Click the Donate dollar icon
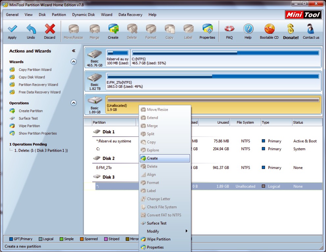The image size is (326, 252). tap(291, 29)
